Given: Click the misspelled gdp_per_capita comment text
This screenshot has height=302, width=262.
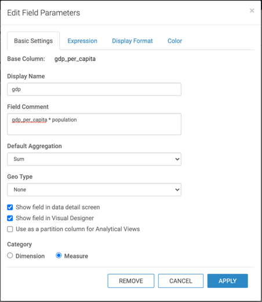Looking at the screenshot, I should (30, 120).
